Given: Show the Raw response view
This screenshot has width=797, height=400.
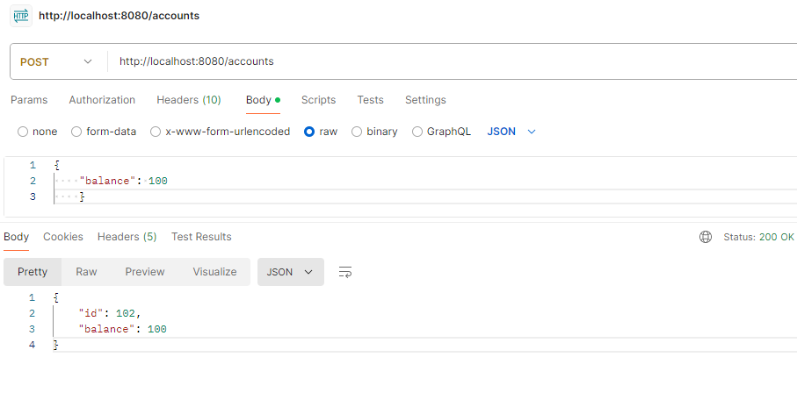Looking at the screenshot, I should pyautogui.click(x=86, y=272).
